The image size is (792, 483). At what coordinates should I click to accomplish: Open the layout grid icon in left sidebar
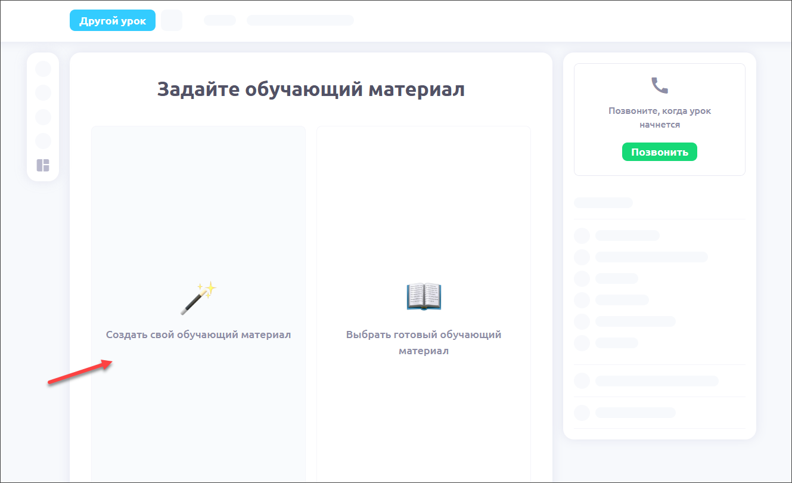(43, 166)
